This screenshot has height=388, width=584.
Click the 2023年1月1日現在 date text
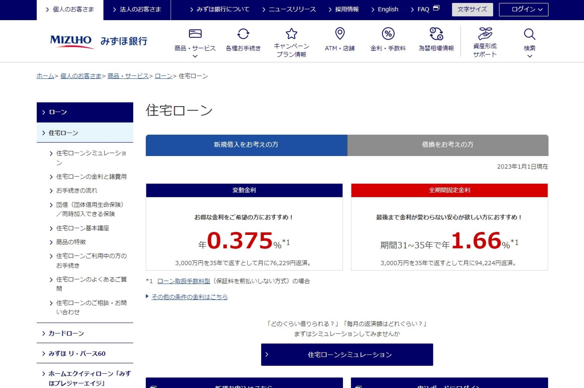[522, 167]
